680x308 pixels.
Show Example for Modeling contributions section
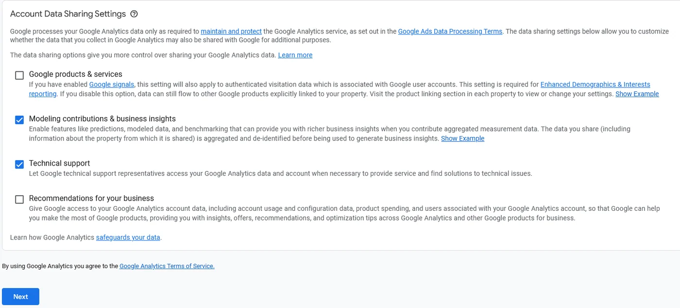click(x=462, y=138)
